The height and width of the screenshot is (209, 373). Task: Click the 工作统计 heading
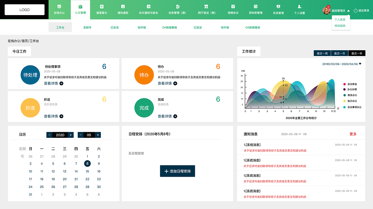click(x=249, y=51)
